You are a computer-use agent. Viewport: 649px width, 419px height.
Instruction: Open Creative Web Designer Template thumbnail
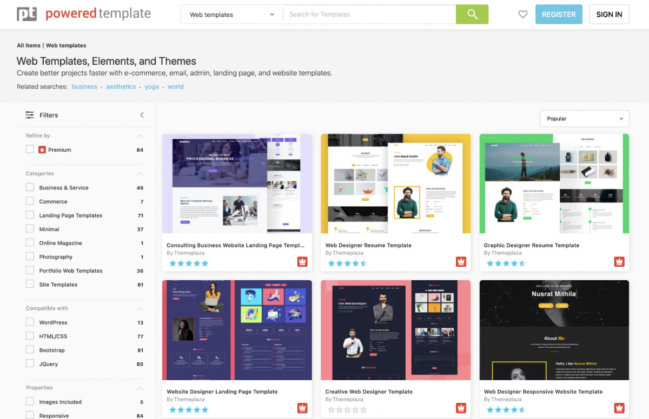click(395, 330)
